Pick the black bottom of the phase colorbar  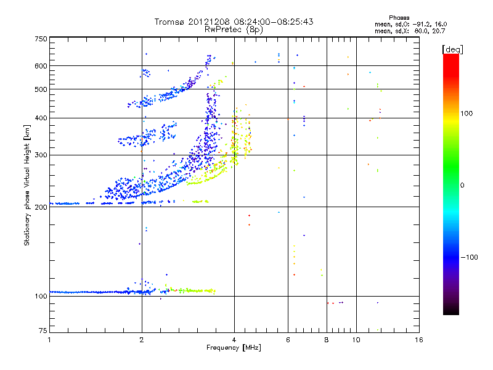[x=451, y=311]
